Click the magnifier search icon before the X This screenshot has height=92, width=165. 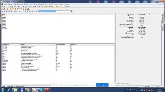pyautogui.click(x=33, y=11)
